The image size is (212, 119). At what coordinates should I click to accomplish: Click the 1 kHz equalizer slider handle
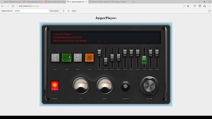coord(131,53)
